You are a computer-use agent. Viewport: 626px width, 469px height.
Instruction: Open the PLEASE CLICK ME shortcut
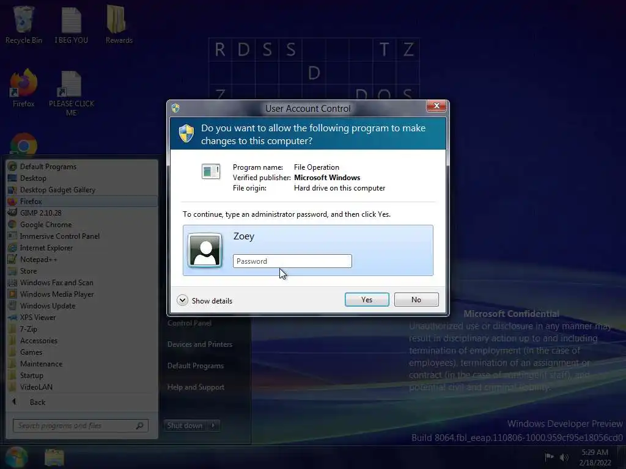[x=71, y=93]
